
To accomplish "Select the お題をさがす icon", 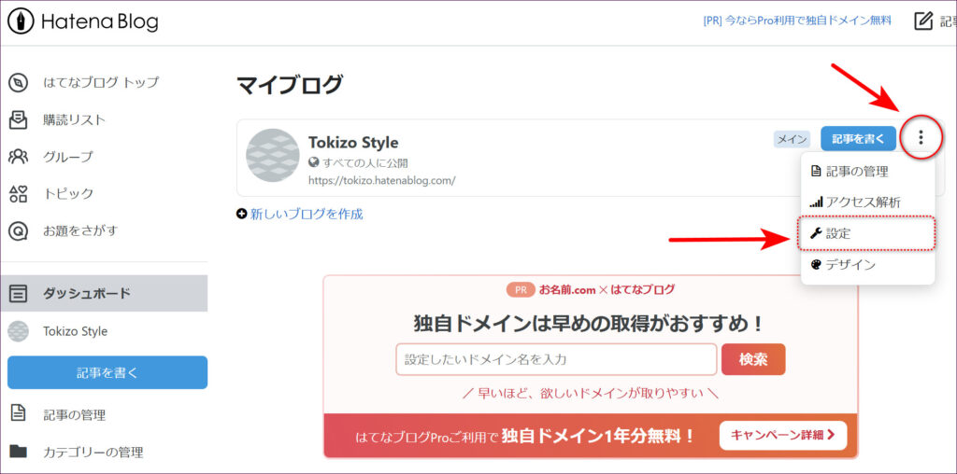I will [x=18, y=230].
